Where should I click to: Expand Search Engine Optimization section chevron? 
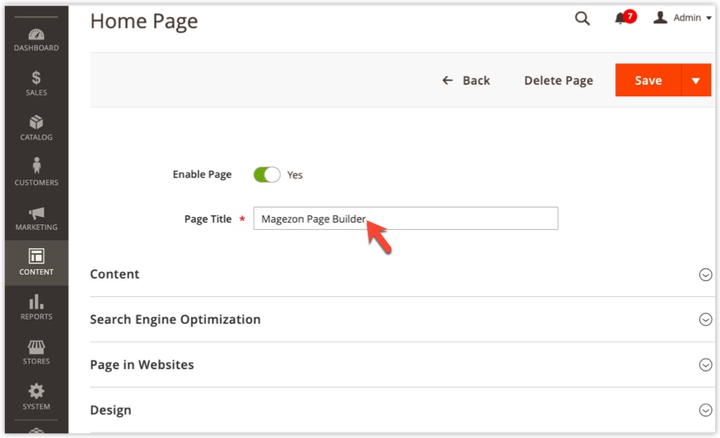(x=706, y=319)
